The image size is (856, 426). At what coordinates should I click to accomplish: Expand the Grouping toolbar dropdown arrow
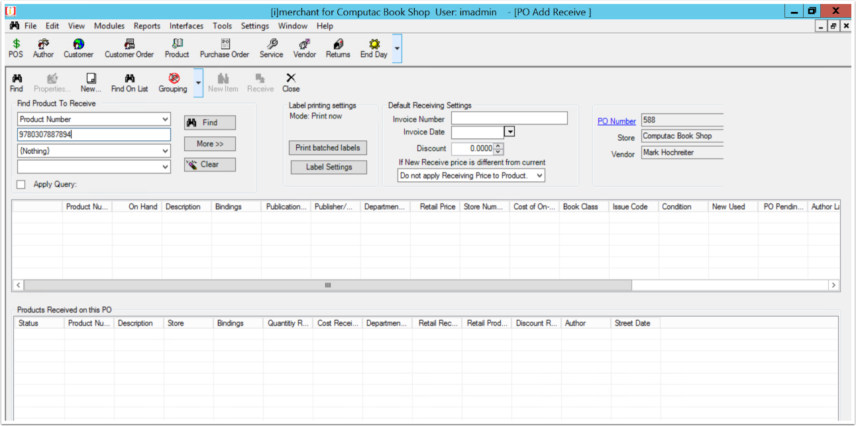coord(198,83)
